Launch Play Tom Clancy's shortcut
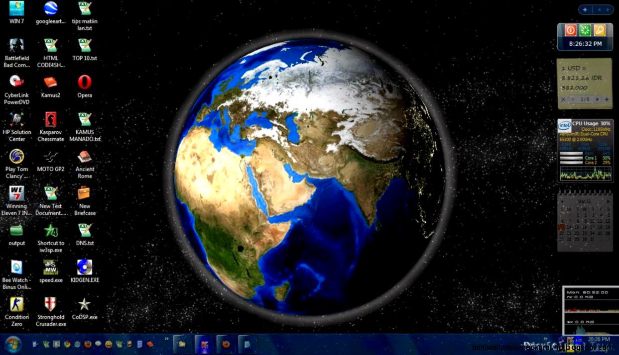Viewport: 619px width, 355px height. [16, 164]
